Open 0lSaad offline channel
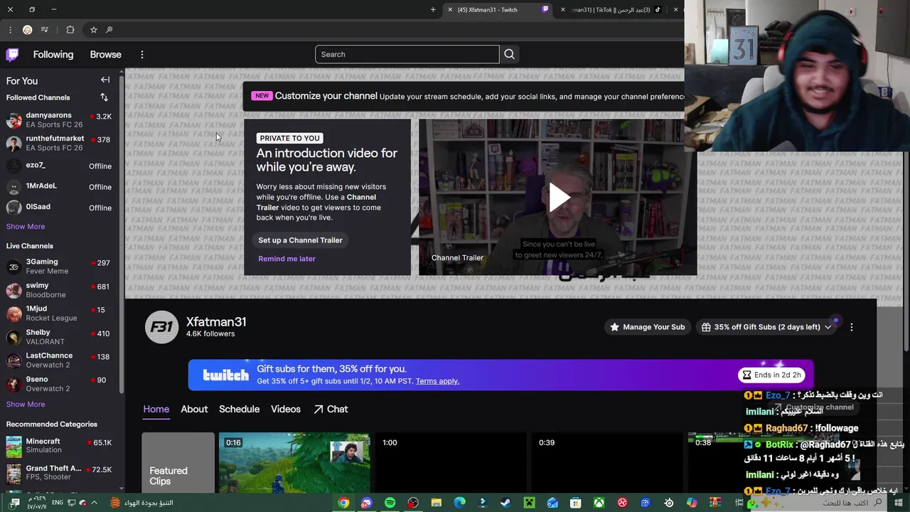Image resolution: width=910 pixels, height=512 pixels. point(60,207)
